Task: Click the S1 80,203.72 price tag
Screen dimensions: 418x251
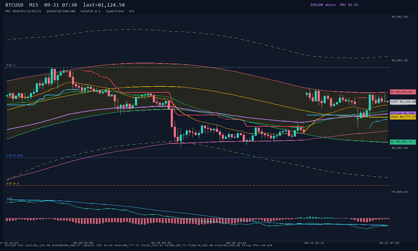Action: pos(403,142)
